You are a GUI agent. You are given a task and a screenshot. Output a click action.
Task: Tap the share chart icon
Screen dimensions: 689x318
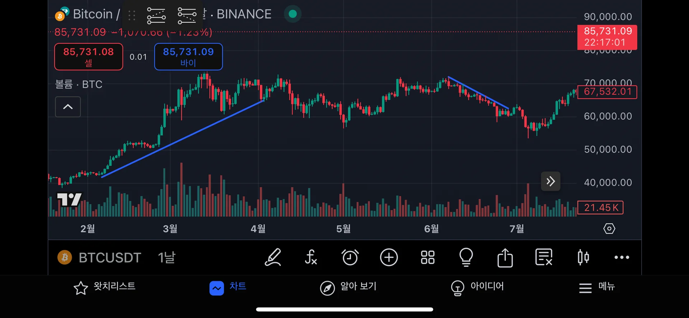(x=505, y=257)
